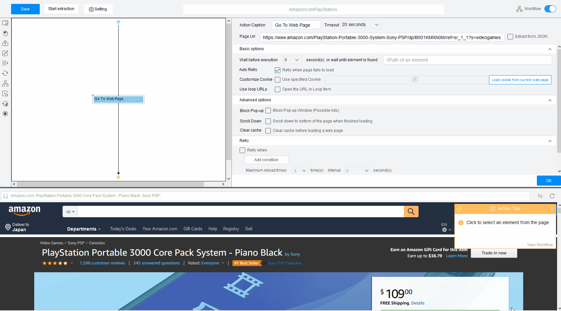Viewport: 561px width, 311px height.
Task: Enable the Retry when checkbox
Action: (242, 150)
